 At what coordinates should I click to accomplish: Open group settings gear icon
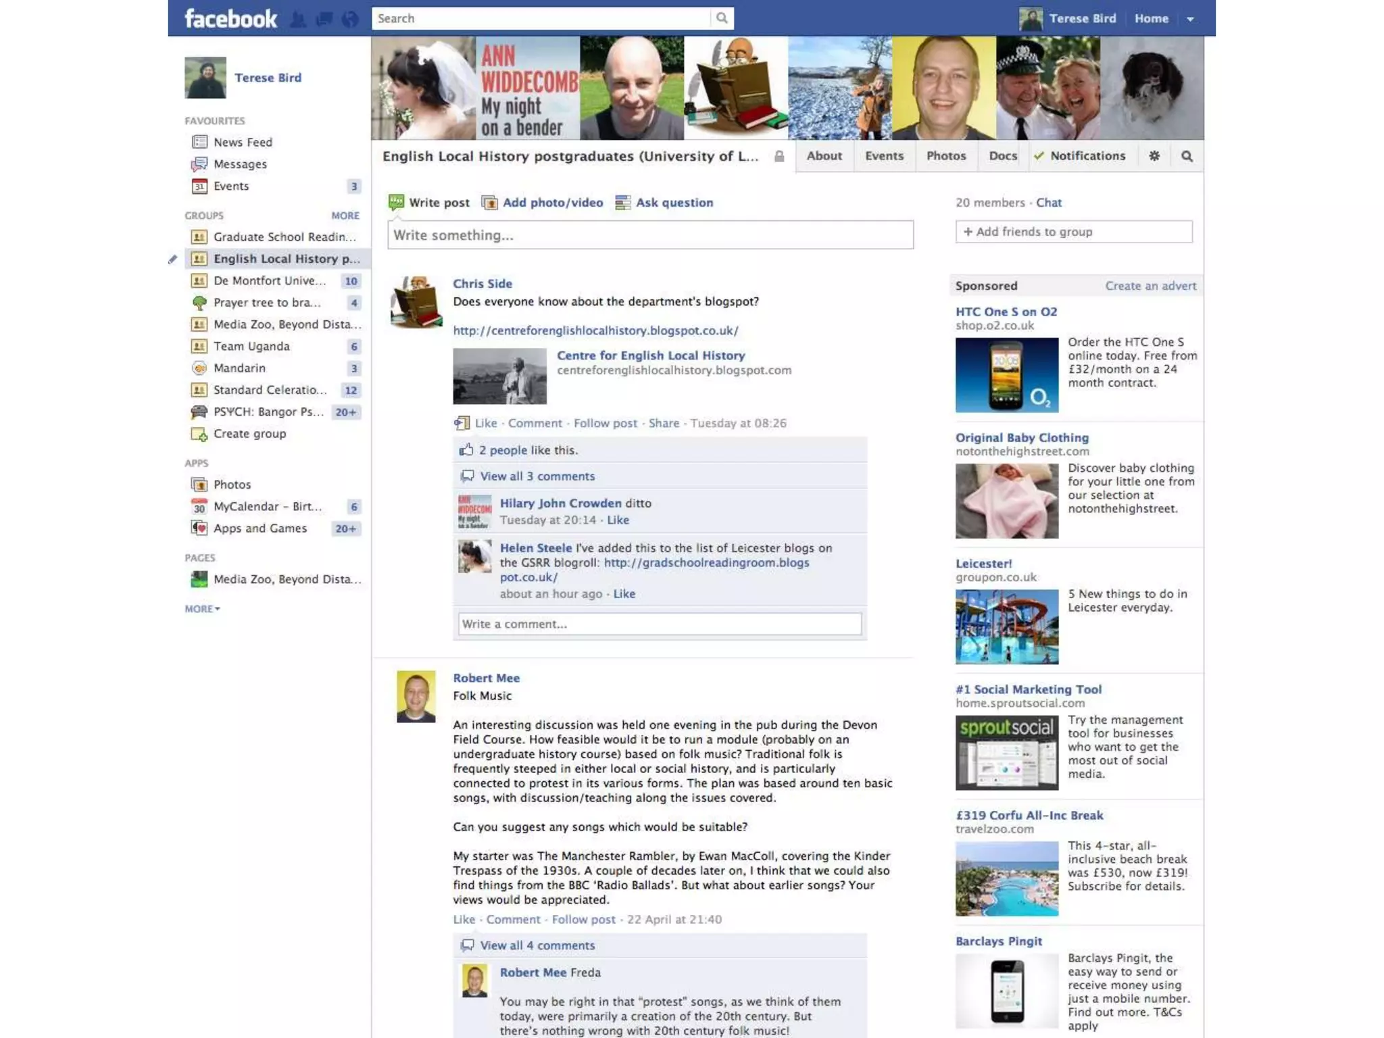pyautogui.click(x=1154, y=156)
